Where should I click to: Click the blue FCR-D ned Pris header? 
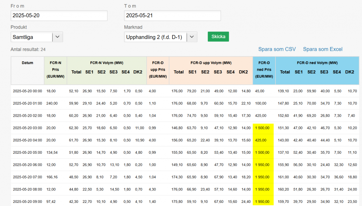(x=264, y=70)
